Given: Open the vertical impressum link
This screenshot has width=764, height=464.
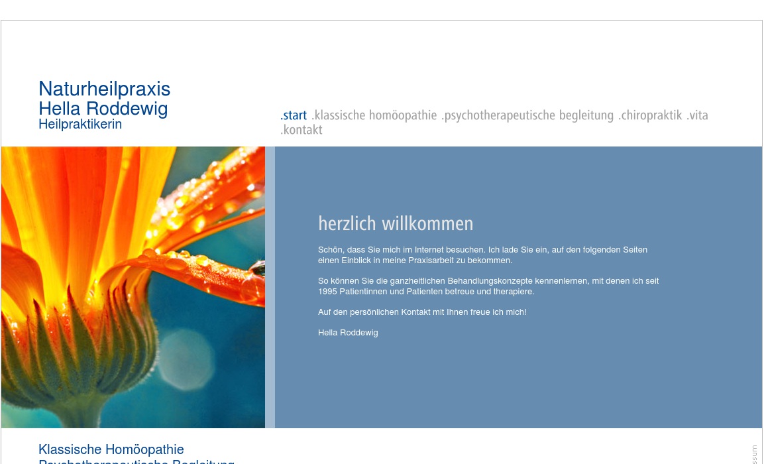Looking at the screenshot, I should (754, 455).
